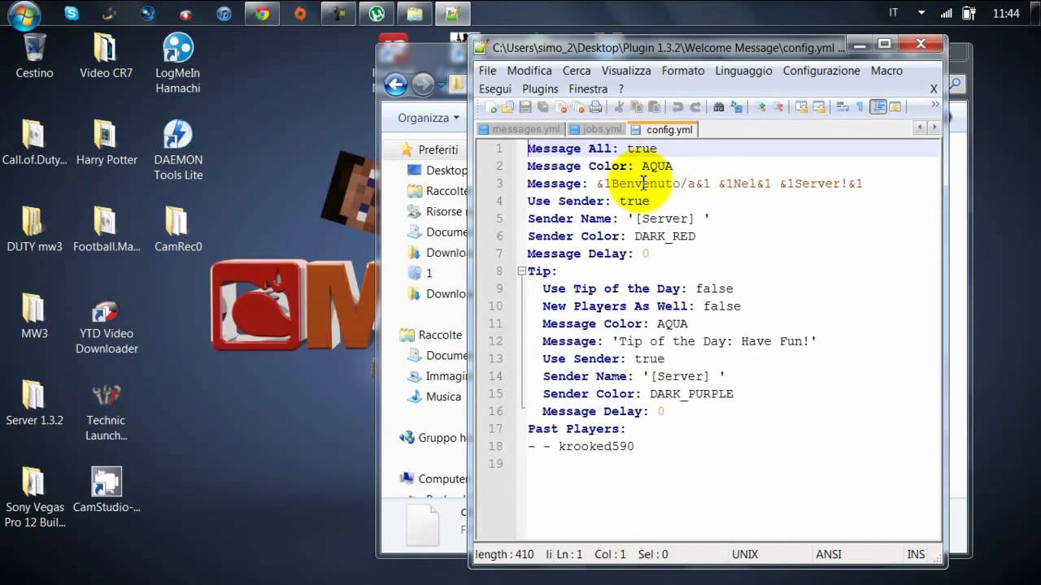The width and height of the screenshot is (1041, 585).
Task: Click the Save All toolbar icon
Action: coord(542,107)
